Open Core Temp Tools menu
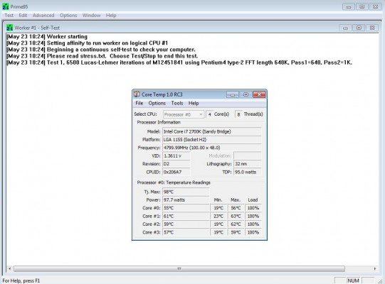Viewport: 385px width, 284px height. pos(177,103)
